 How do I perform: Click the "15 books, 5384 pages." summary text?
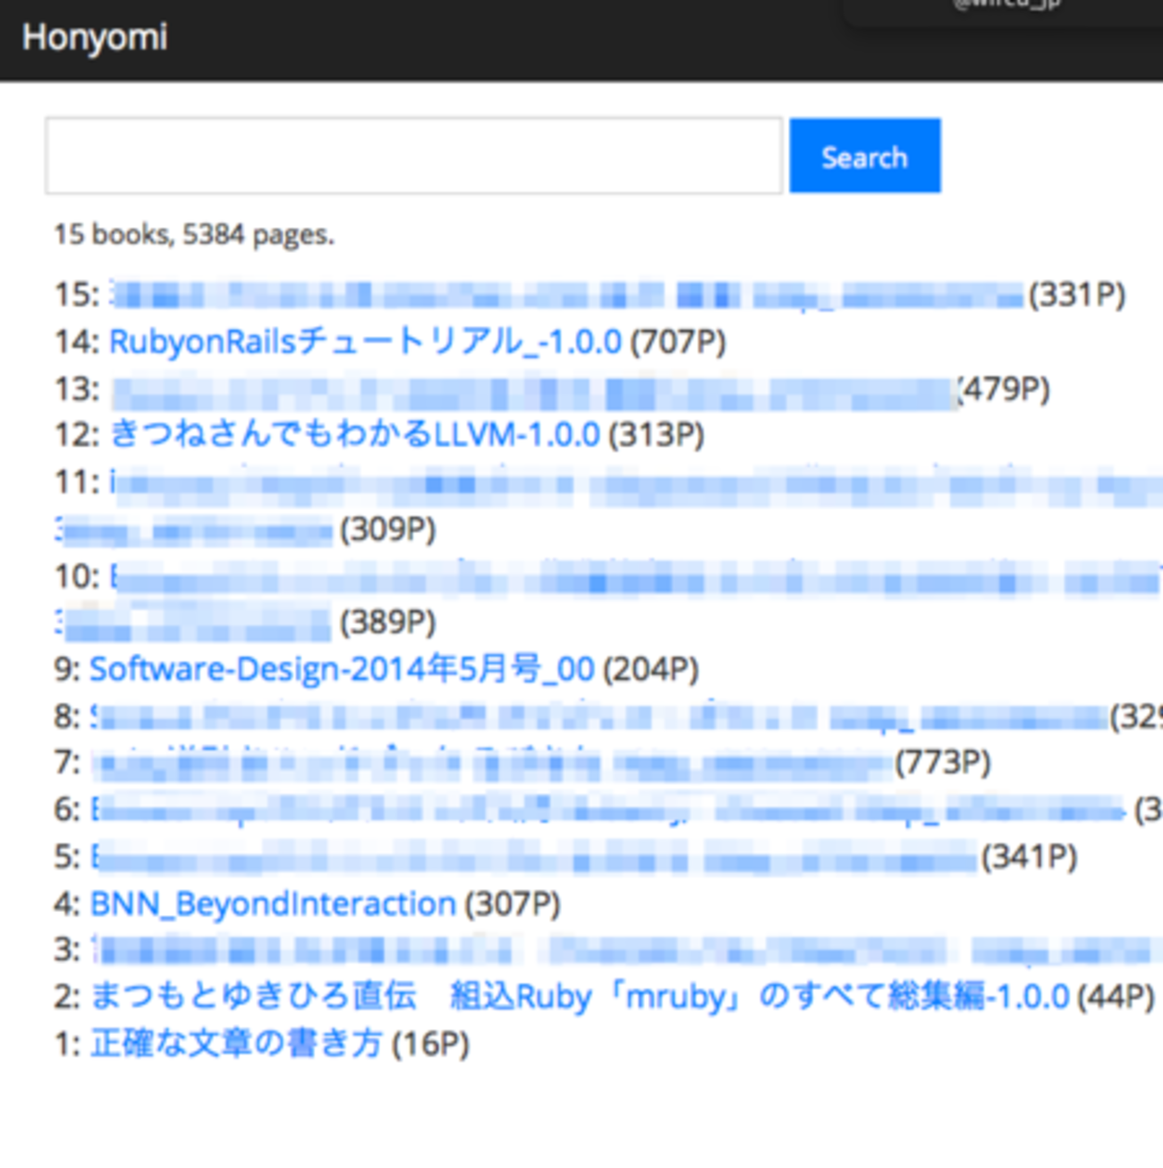click(194, 235)
